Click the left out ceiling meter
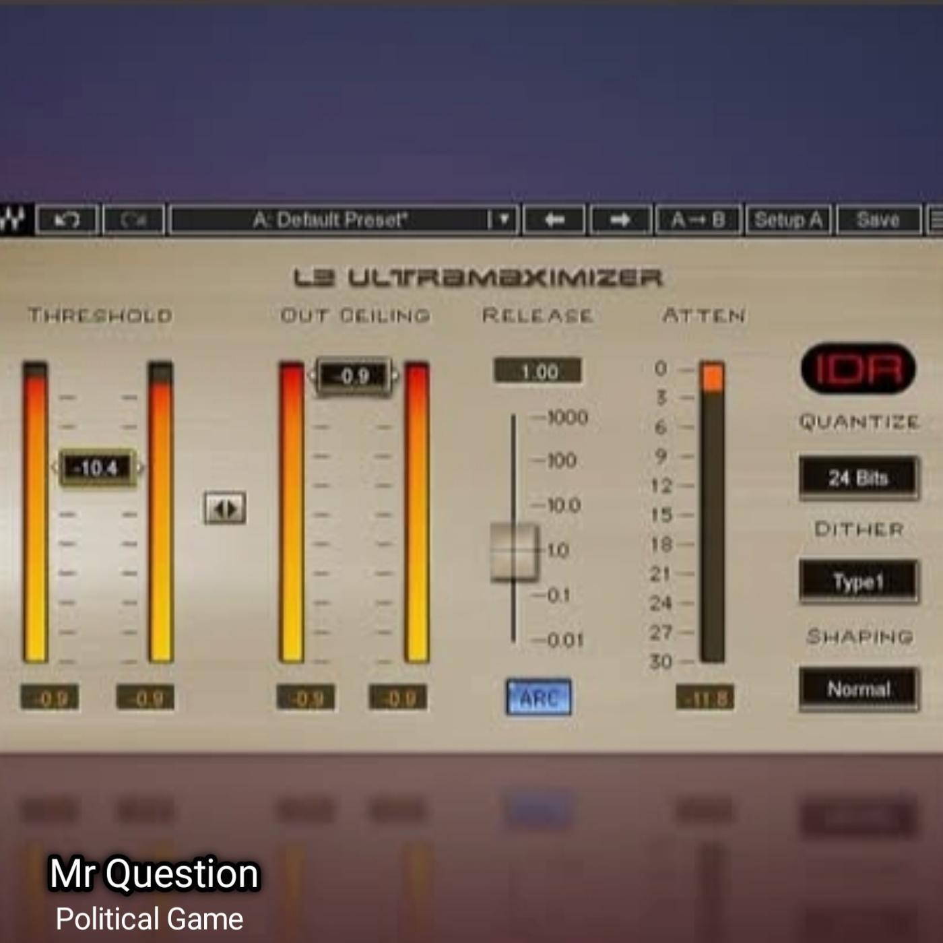The image size is (943, 943). pos(292,512)
